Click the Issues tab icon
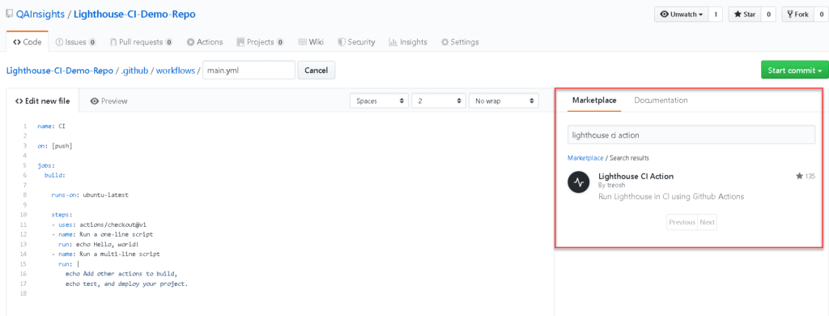This screenshot has height=316, width=829. tap(59, 42)
